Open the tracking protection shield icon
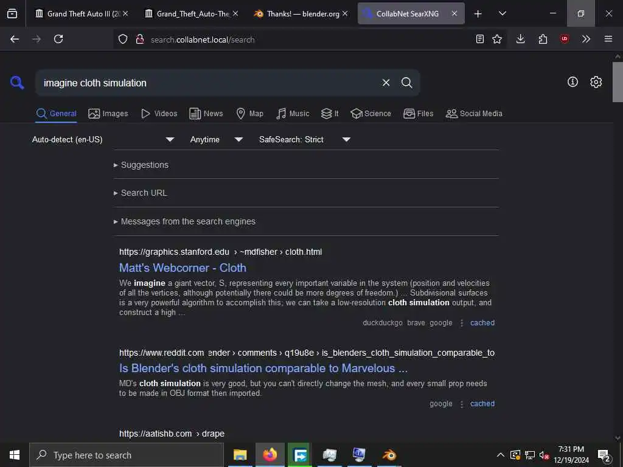 pos(123,40)
